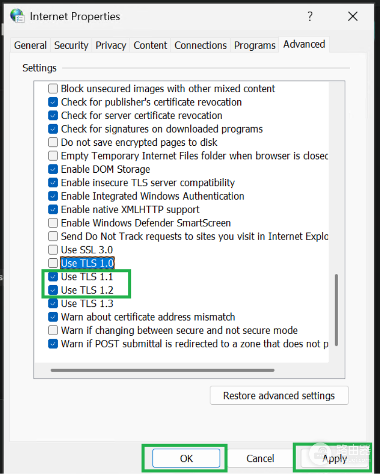
Task: Toggle Check for server certificate revocation
Action: tap(53, 115)
